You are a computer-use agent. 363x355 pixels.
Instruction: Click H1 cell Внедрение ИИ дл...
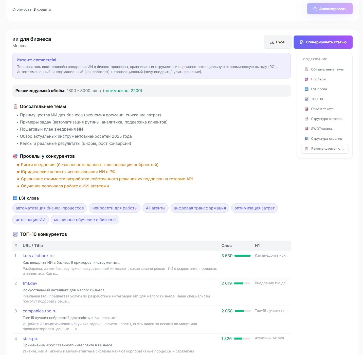coord(271,283)
